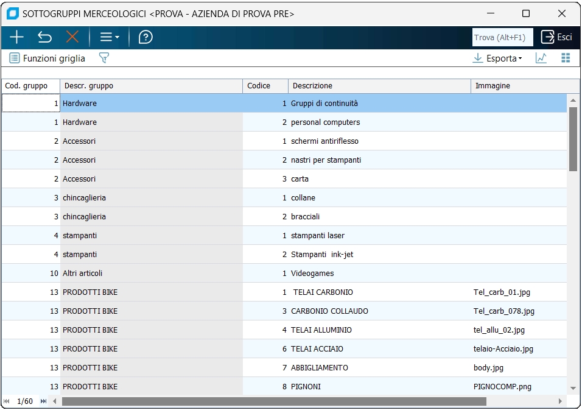Viewport: 582px width, 410px height.
Task: Sort by Immagine column header
Action: click(x=525, y=86)
